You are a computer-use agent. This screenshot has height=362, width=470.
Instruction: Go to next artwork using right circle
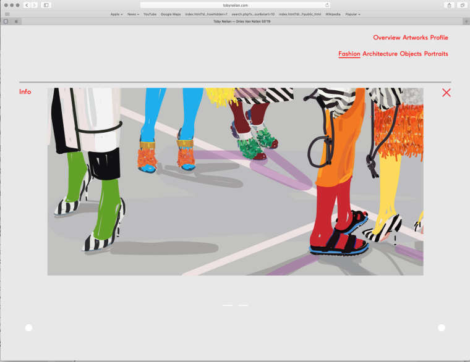click(x=442, y=328)
